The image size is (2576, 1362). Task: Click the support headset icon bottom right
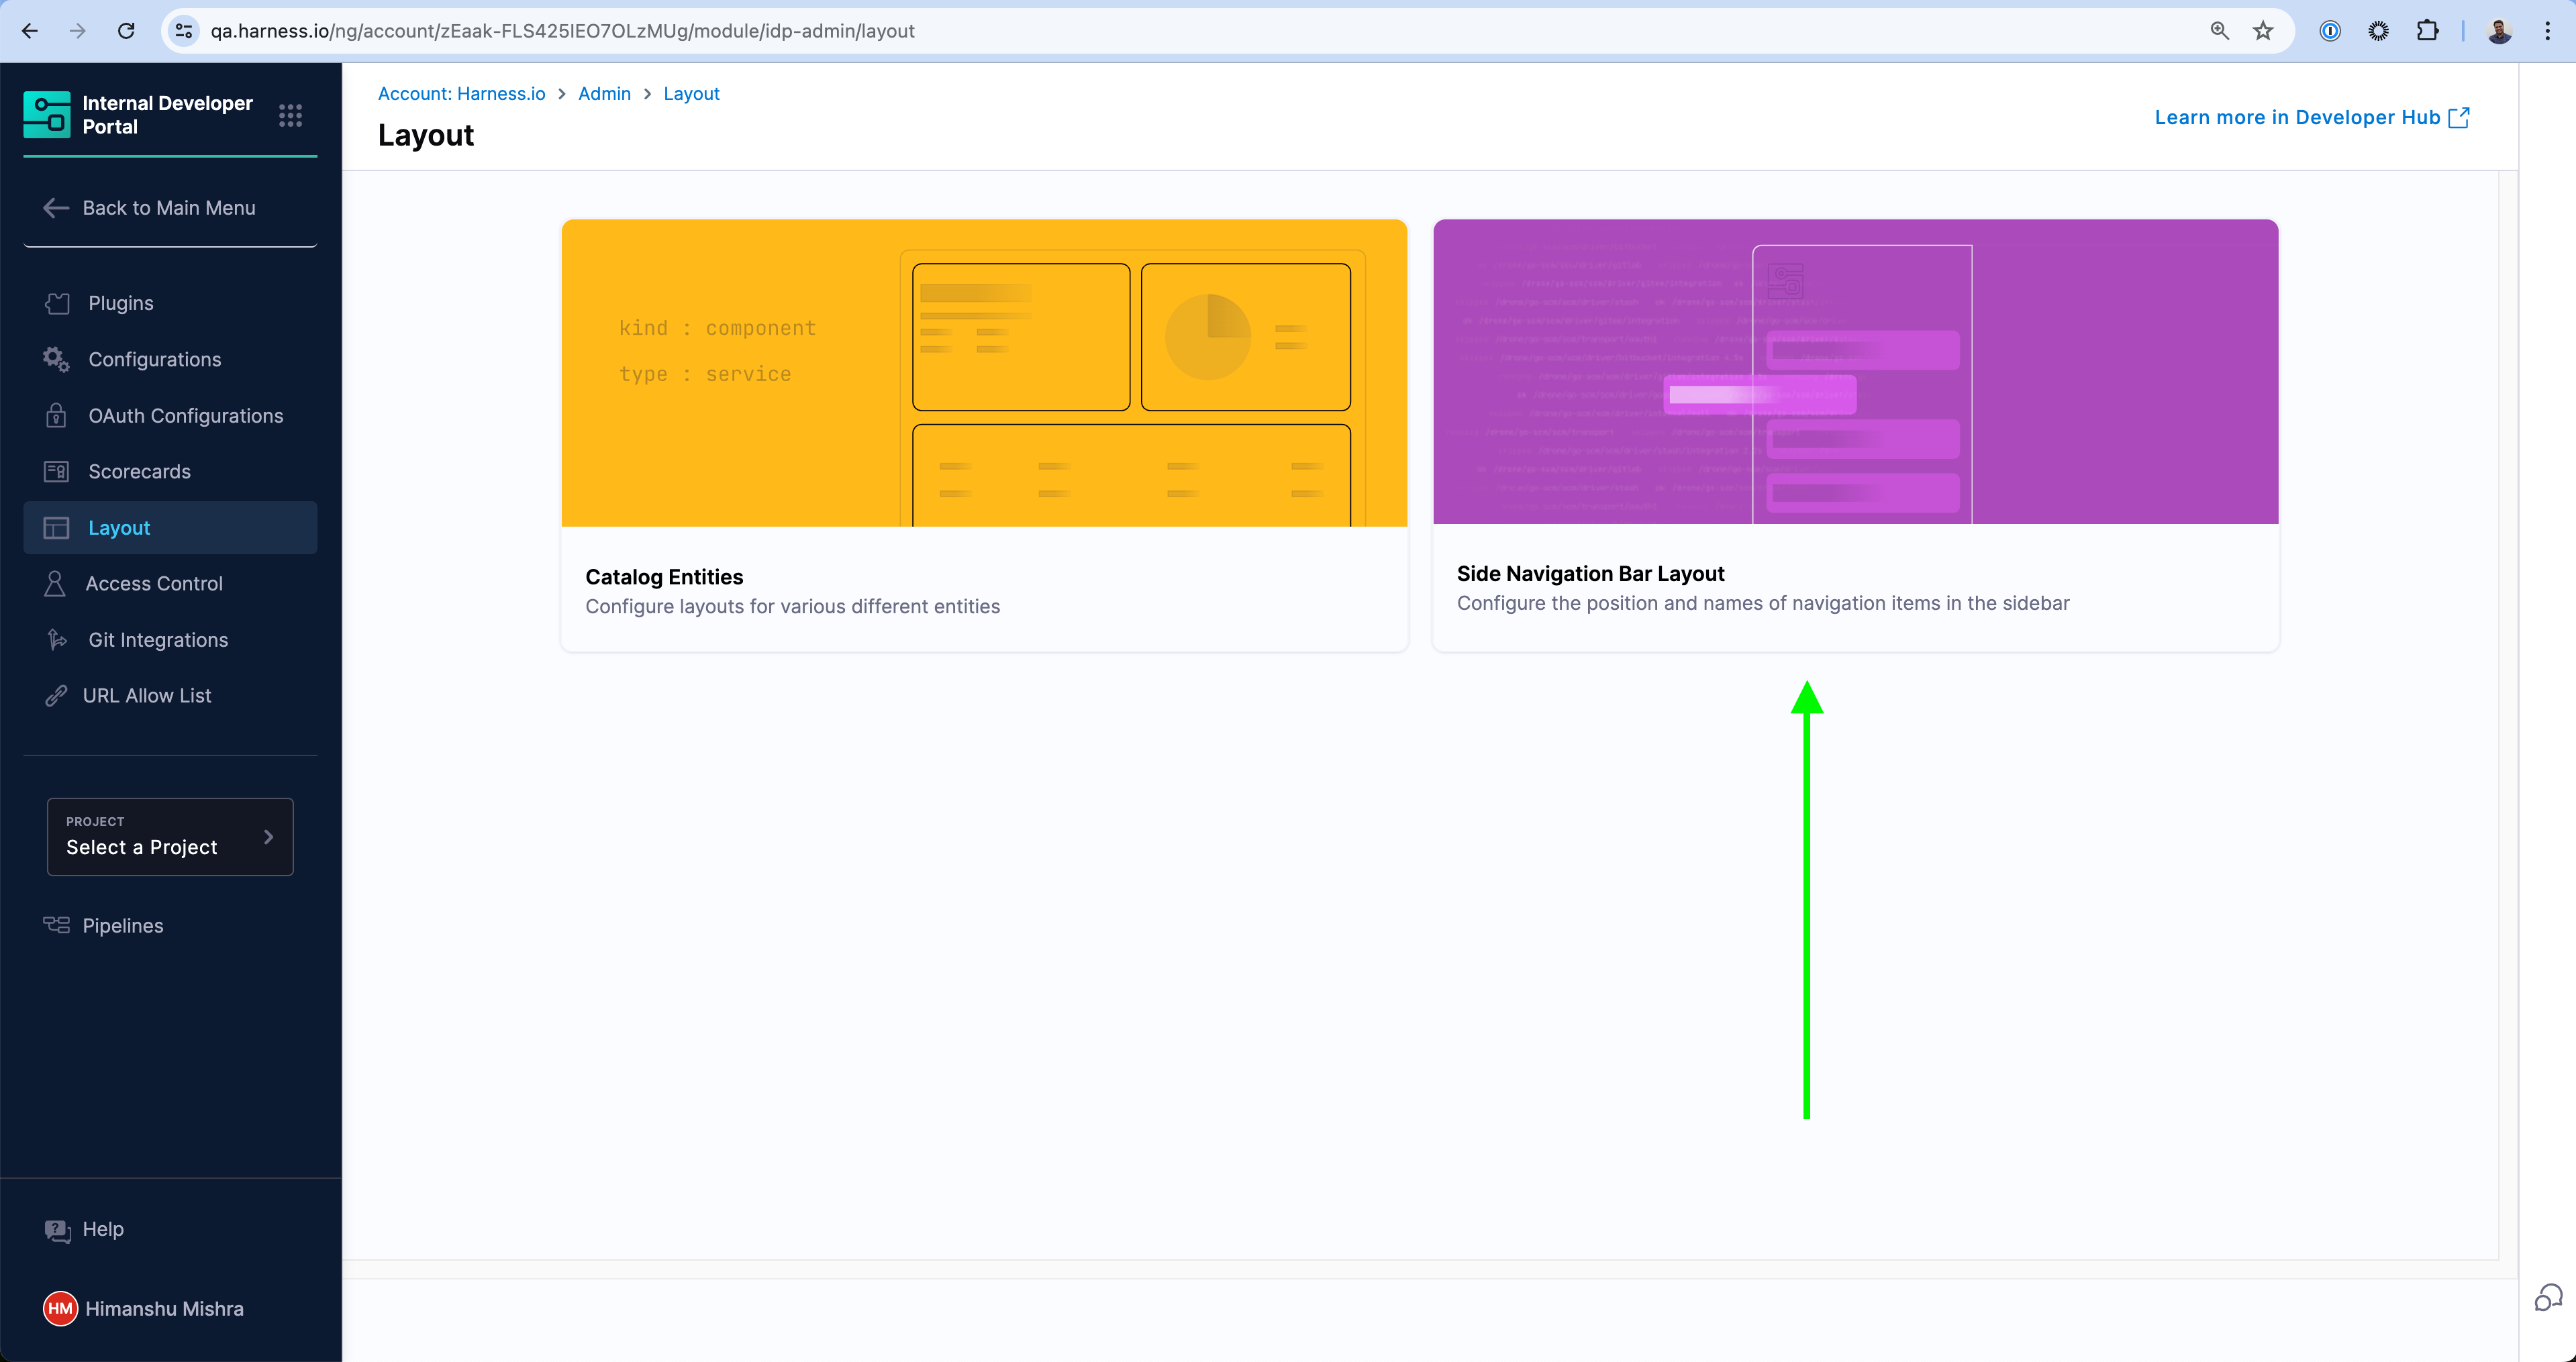[2547, 1298]
